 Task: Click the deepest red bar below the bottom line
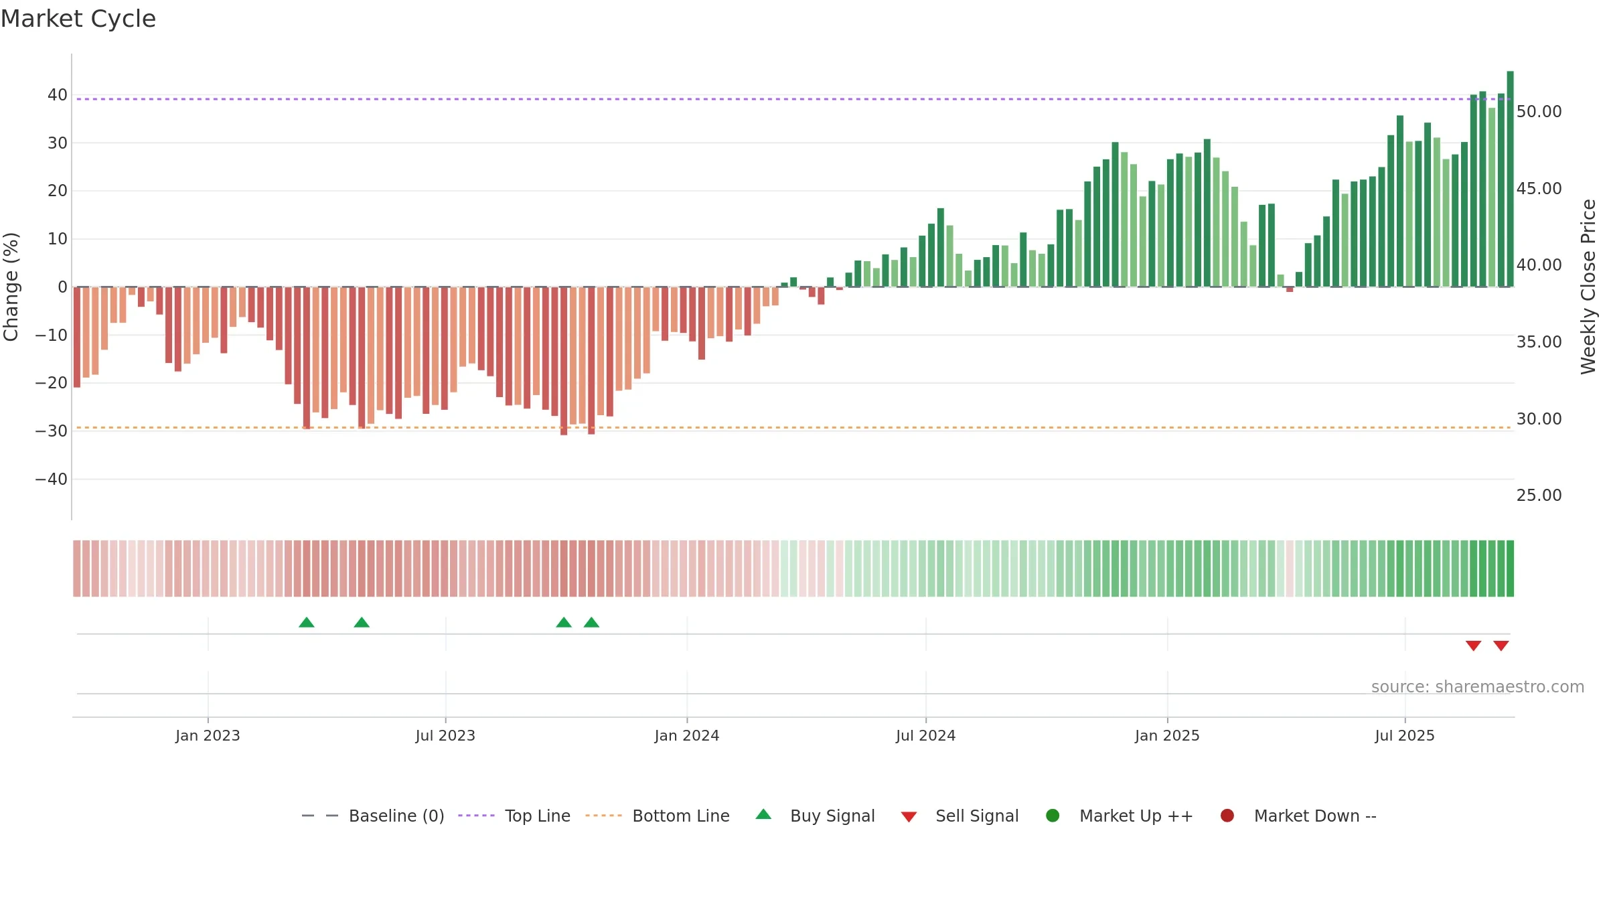[564, 361]
